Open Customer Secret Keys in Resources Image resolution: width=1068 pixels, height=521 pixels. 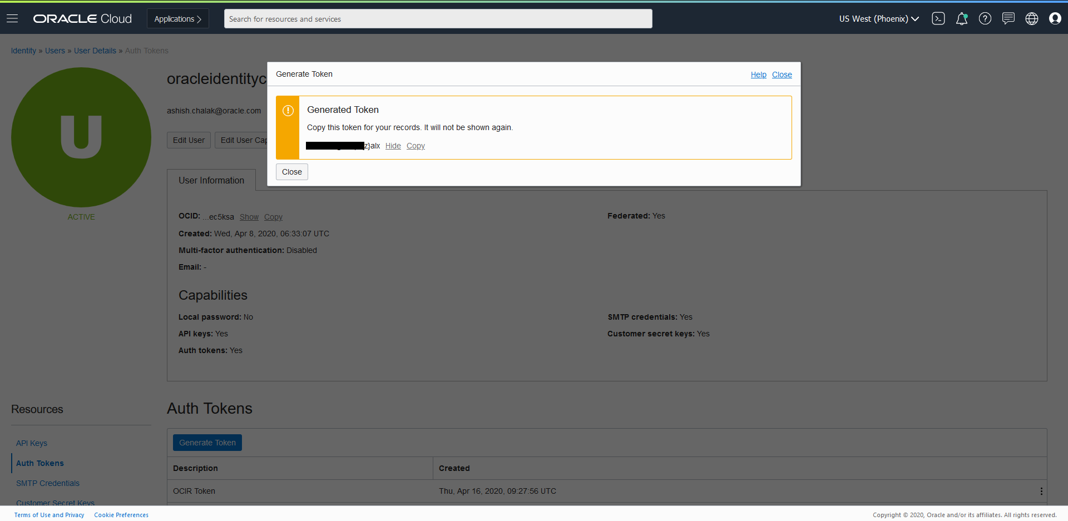[55, 503]
